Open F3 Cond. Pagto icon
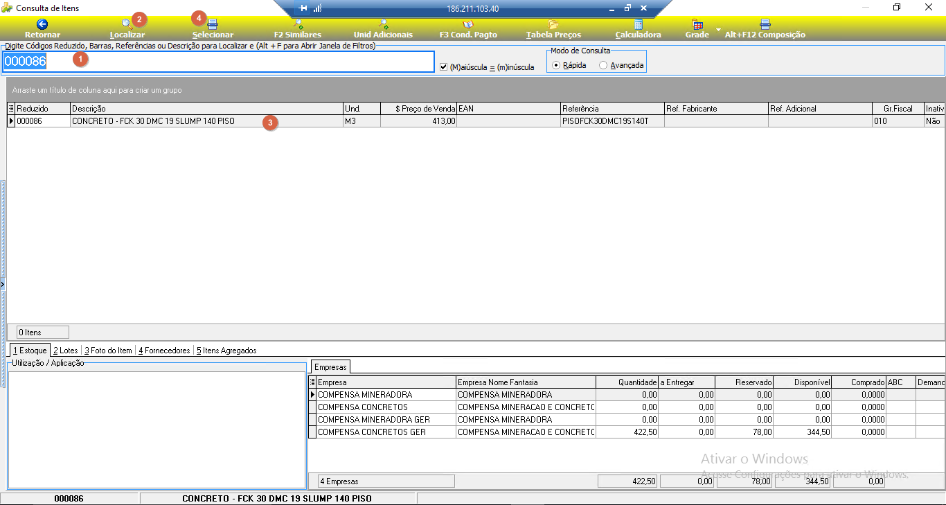This screenshot has width=946, height=505. [x=468, y=24]
